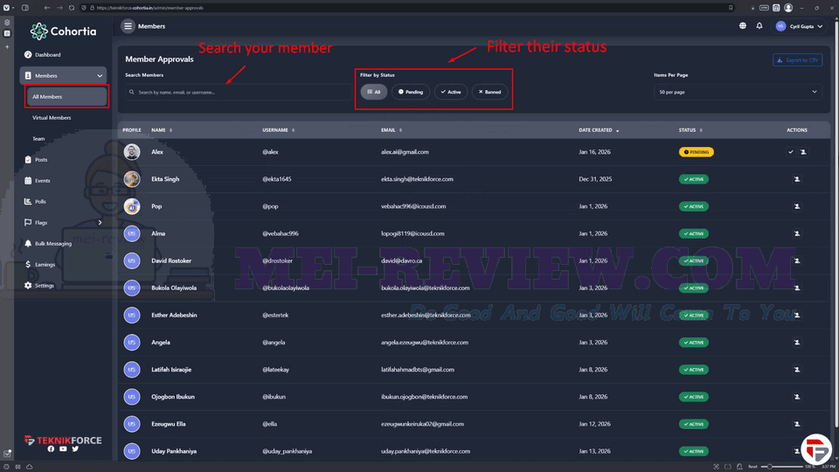
Task: Open the notifications bell icon
Action: click(759, 25)
